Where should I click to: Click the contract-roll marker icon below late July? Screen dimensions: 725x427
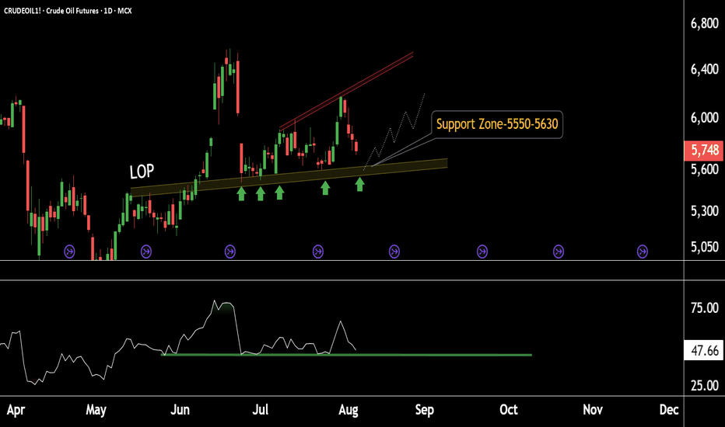point(318,252)
